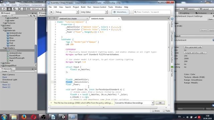Open Windows Start menu
The image size is (214, 120).
tap(4, 117)
